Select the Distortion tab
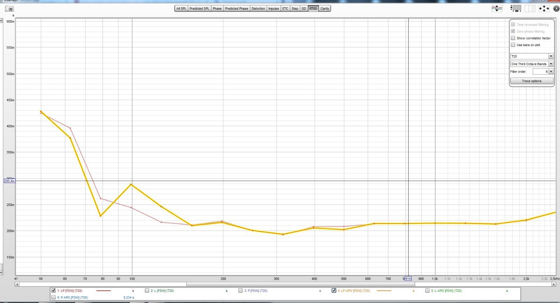560x303 pixels. coord(258,8)
